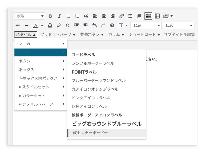
Task: Redo the last action
Action: [103, 25]
